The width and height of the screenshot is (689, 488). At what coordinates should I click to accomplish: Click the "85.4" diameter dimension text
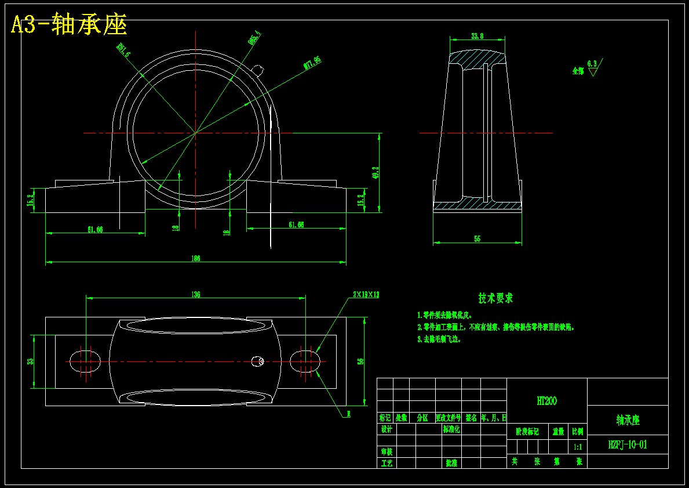[x=254, y=38]
